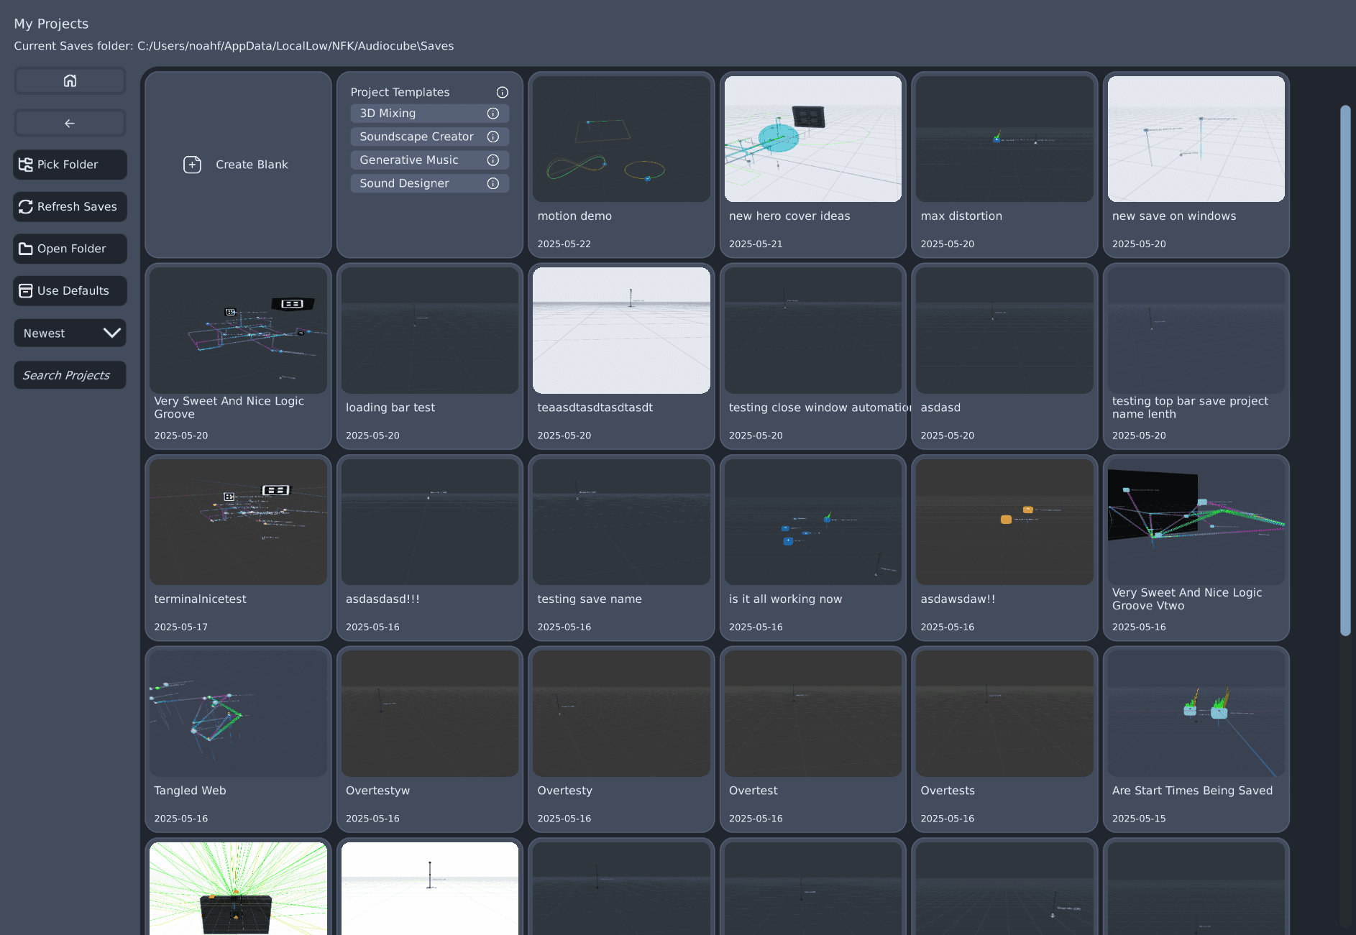Screen dimensions: 1356x935
Task: Open the asdasd project thumbnail
Action: (1004, 331)
